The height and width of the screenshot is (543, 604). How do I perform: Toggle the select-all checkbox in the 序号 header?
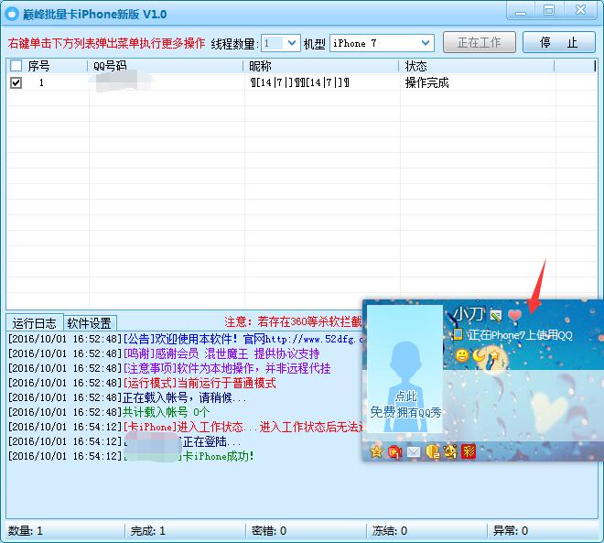tap(16, 66)
